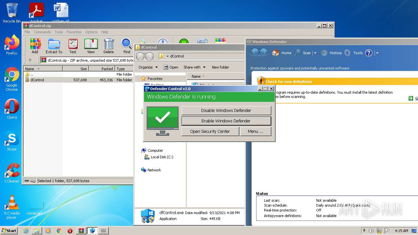Click the Help question mark in Defender

369,53
